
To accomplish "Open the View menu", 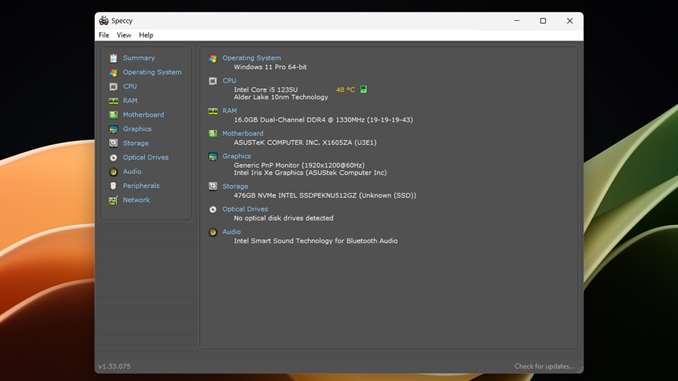I will click(x=123, y=35).
